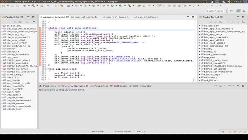Viewport: 248px width, 140px height.
Task: Open the Properties tab
Action: [x=100, y=86]
